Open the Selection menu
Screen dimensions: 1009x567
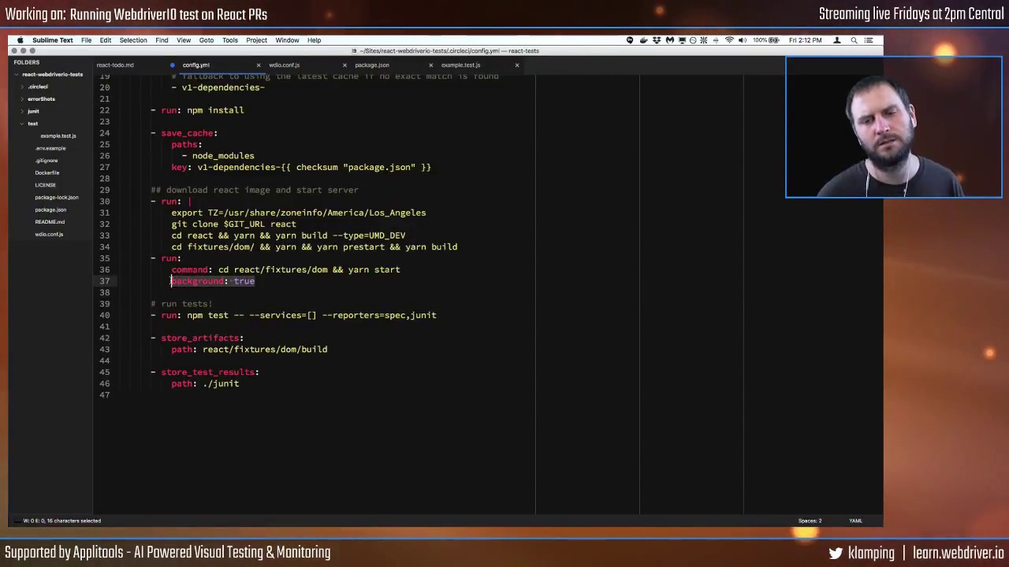pyautogui.click(x=133, y=40)
